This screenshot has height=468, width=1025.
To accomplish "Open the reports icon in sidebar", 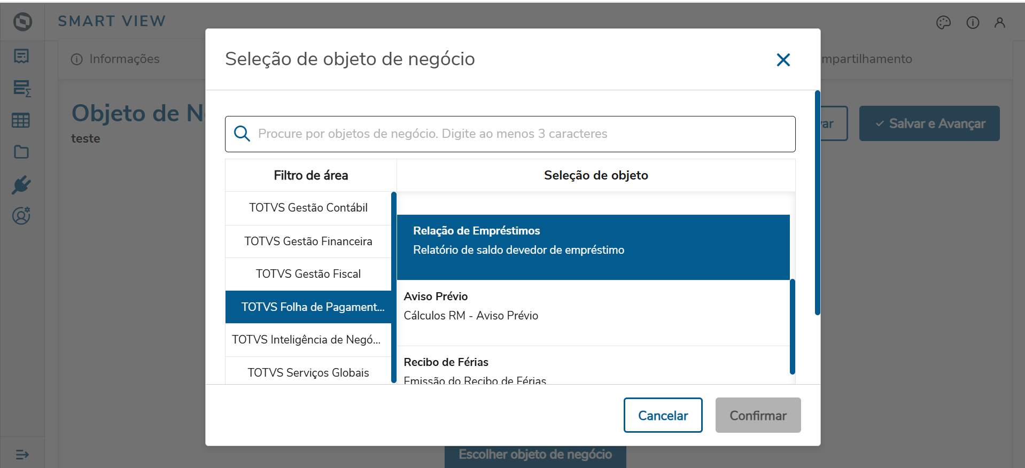I will coord(21,56).
